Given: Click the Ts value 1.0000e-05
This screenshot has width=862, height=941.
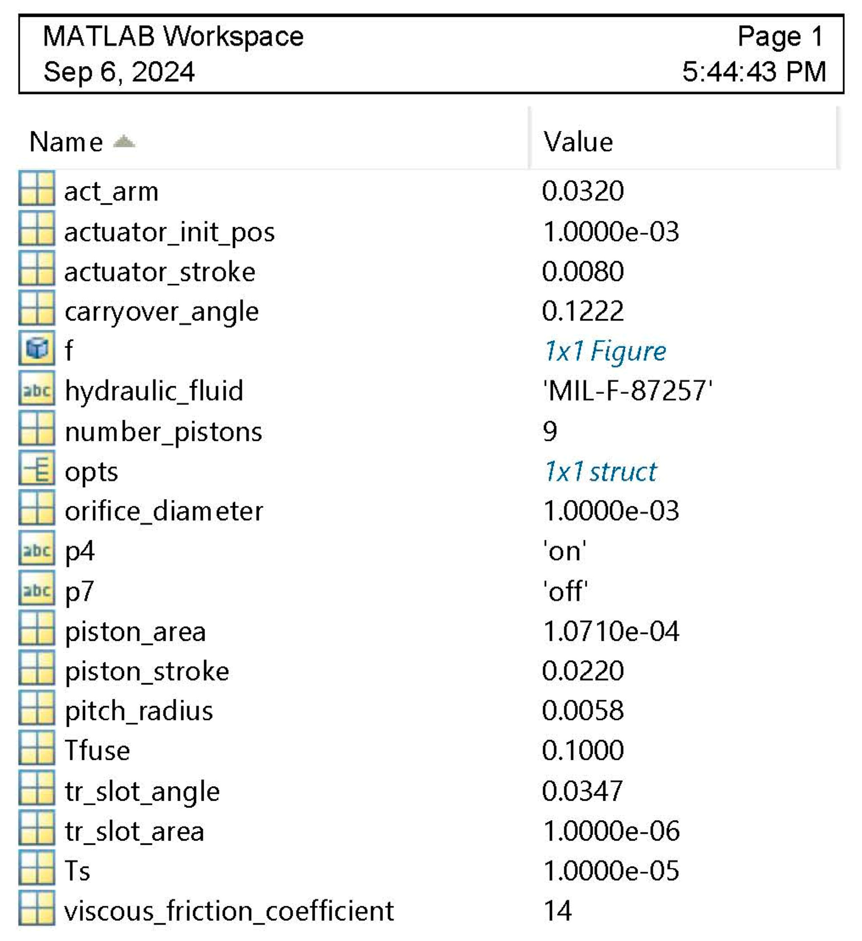Looking at the screenshot, I should click(610, 870).
